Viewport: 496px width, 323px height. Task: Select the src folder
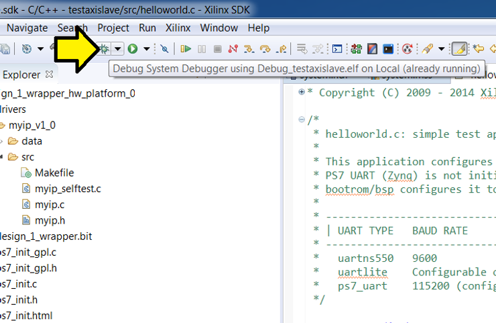pos(27,157)
